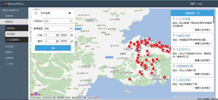The height and width of the screenshot is (100, 218).
Task: Click the Baidu copyright text under the map
Action: coord(65,98)
